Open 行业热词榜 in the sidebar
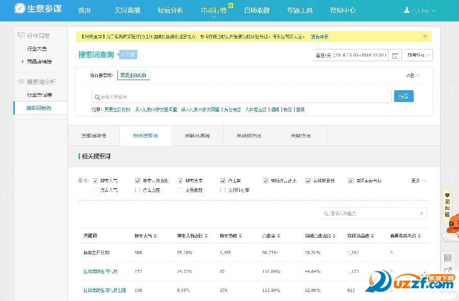 (39, 95)
